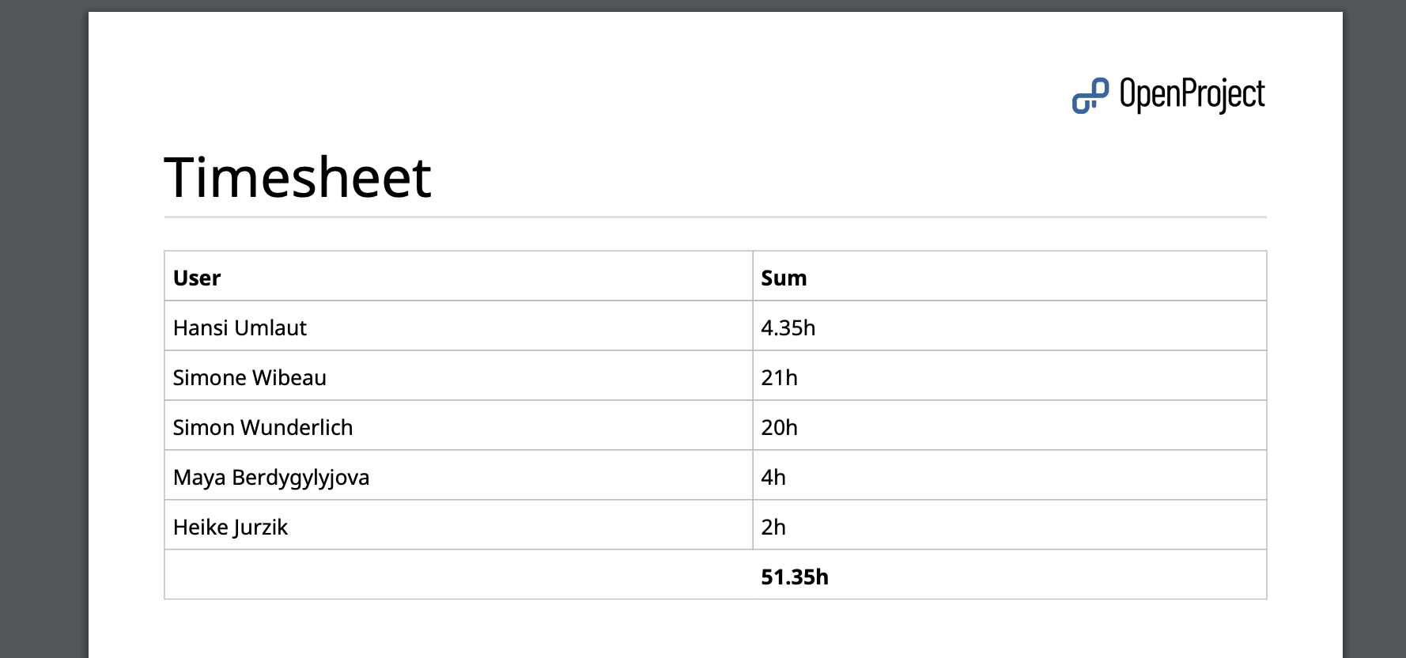This screenshot has width=1406, height=658.
Task: Click the empty cell in total row
Action: 458,575
